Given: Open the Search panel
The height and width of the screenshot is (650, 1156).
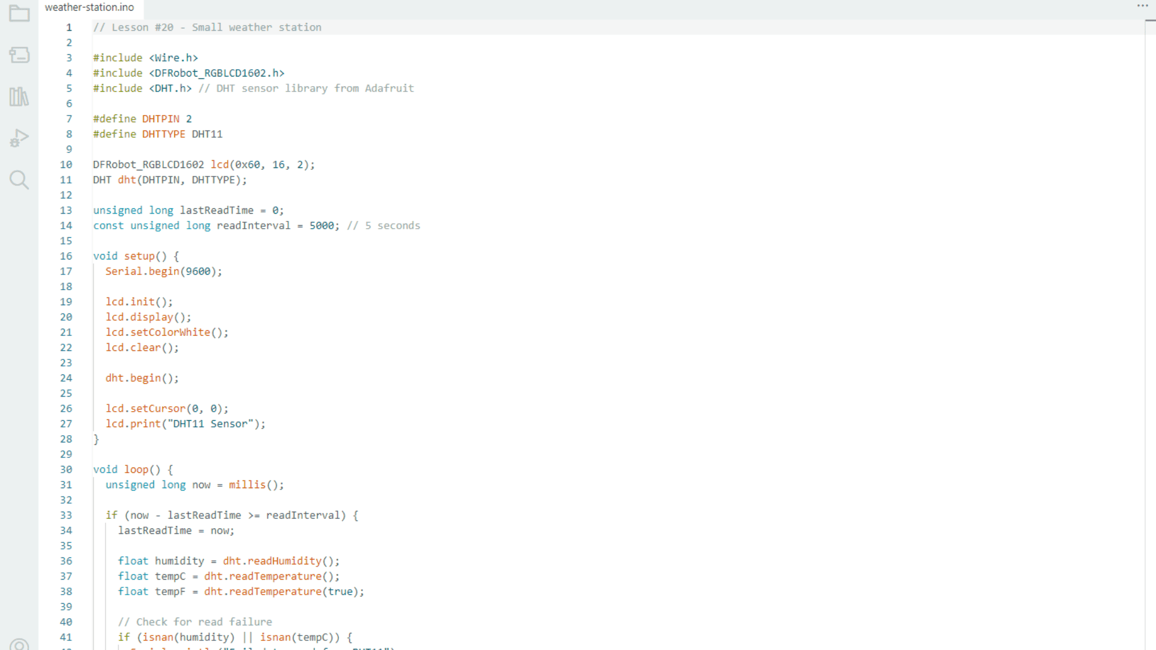Looking at the screenshot, I should 19,179.
